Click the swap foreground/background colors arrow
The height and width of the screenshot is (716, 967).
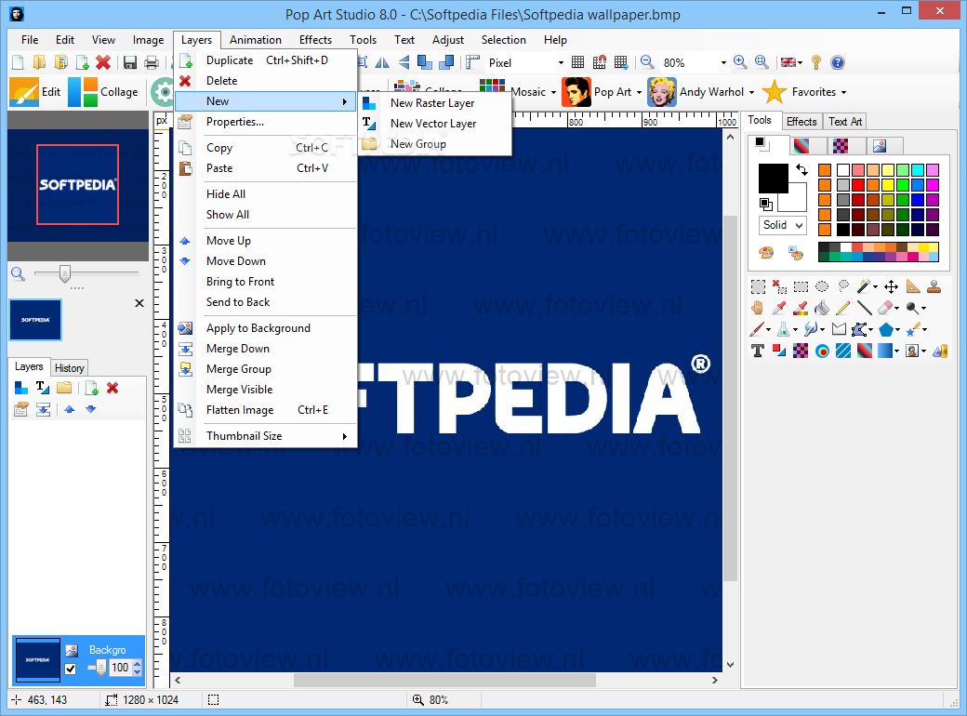point(801,169)
